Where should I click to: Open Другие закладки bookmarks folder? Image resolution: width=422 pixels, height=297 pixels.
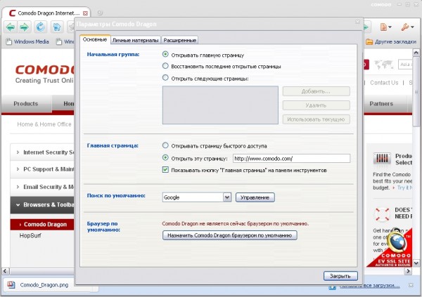391,41
